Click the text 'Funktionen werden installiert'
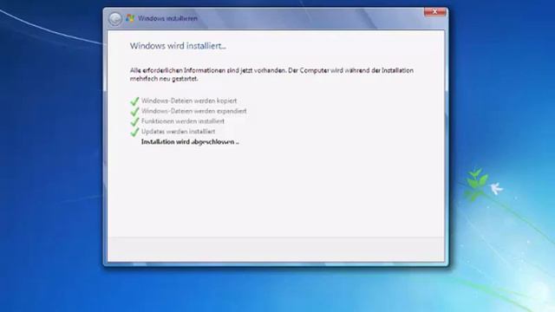555x312 pixels. (x=183, y=121)
